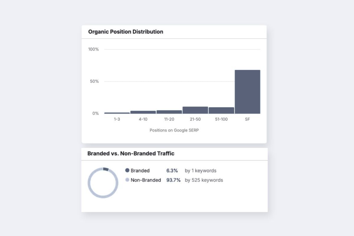Click the 1-3 positions bar
354x236 pixels.
pyautogui.click(x=117, y=113)
